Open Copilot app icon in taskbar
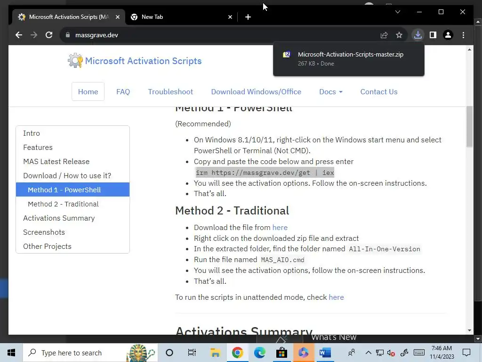 [304, 353]
